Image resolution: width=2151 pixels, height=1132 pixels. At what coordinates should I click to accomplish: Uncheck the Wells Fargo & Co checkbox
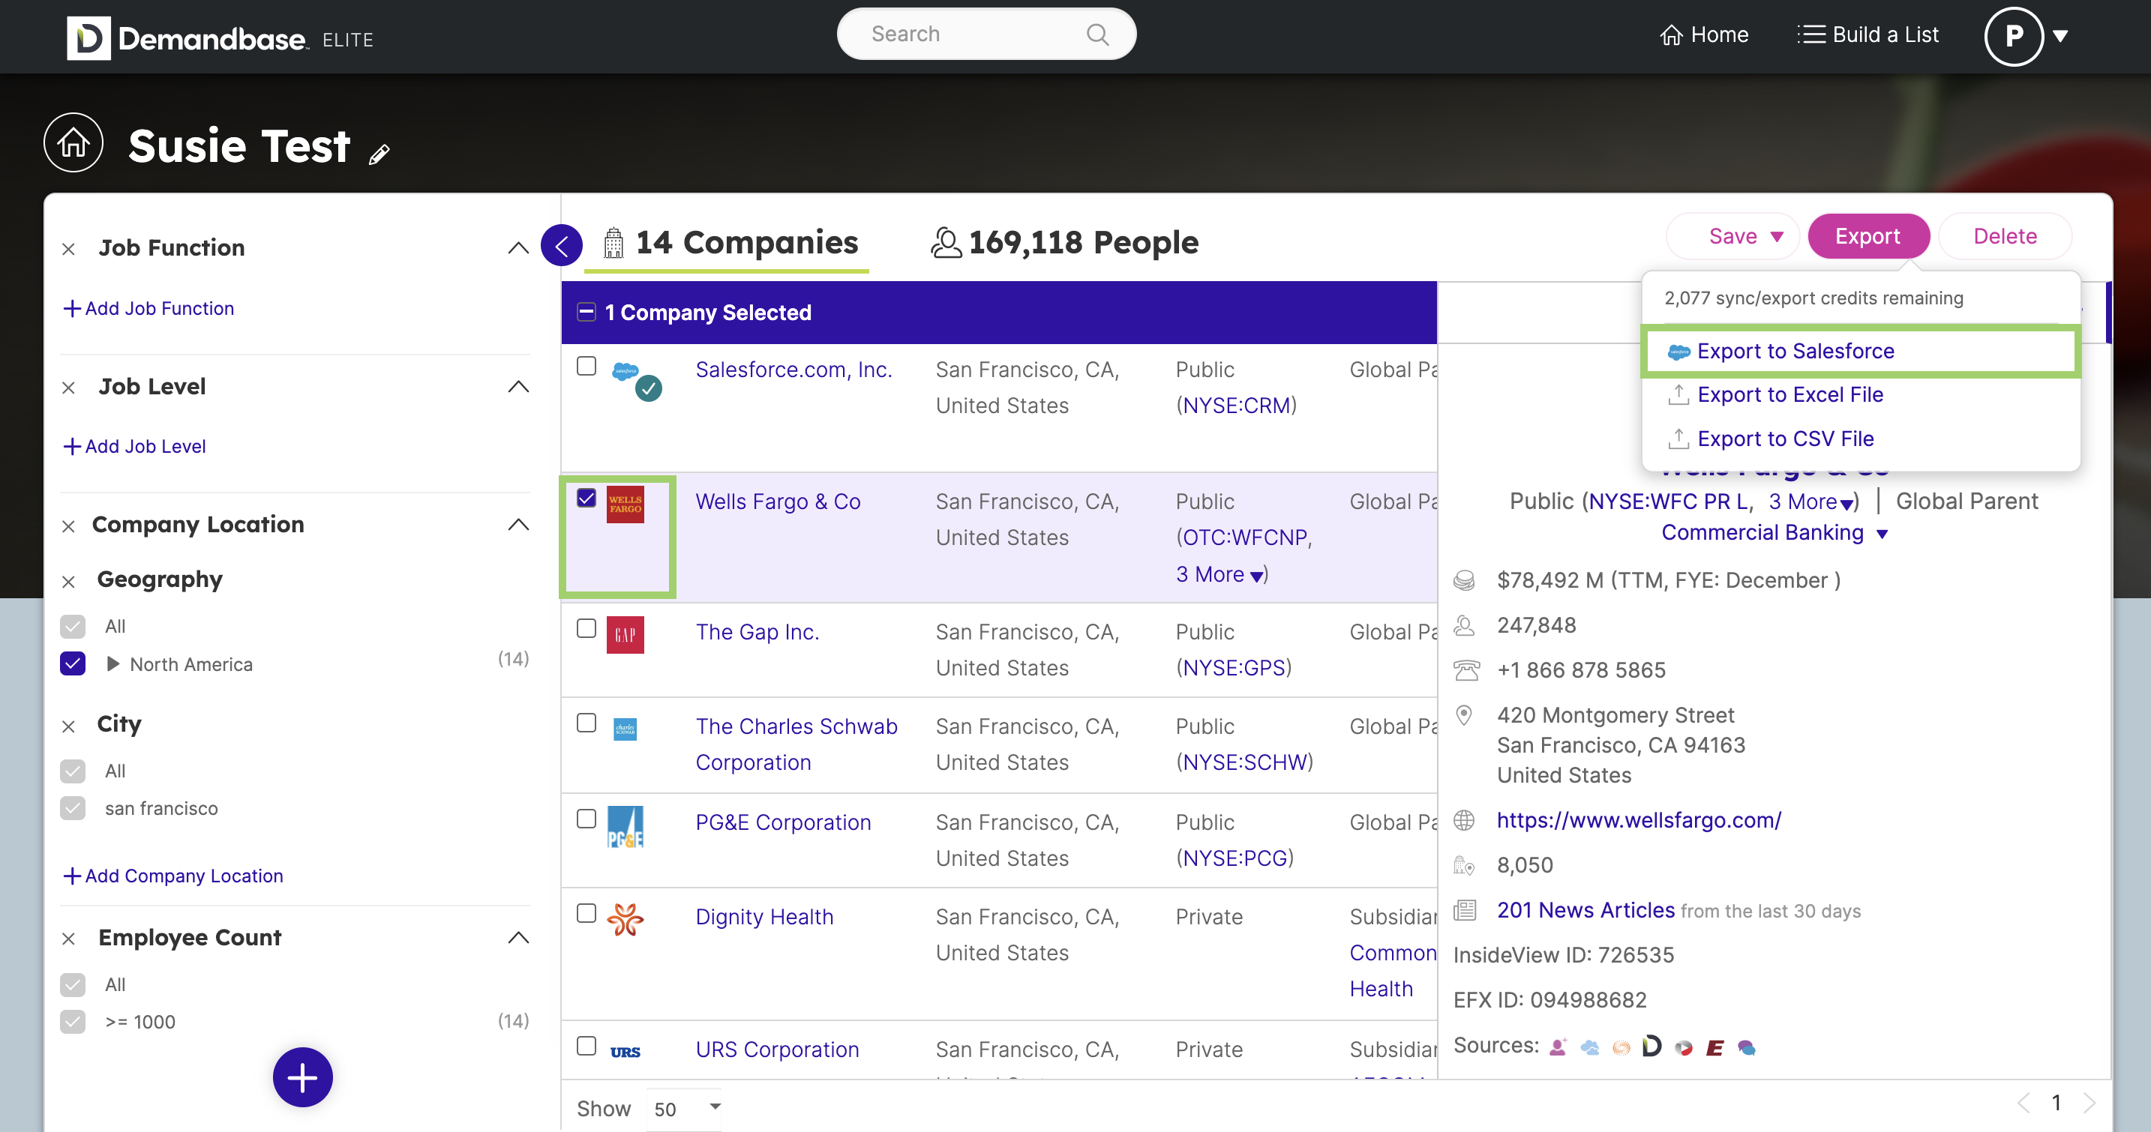coord(586,499)
